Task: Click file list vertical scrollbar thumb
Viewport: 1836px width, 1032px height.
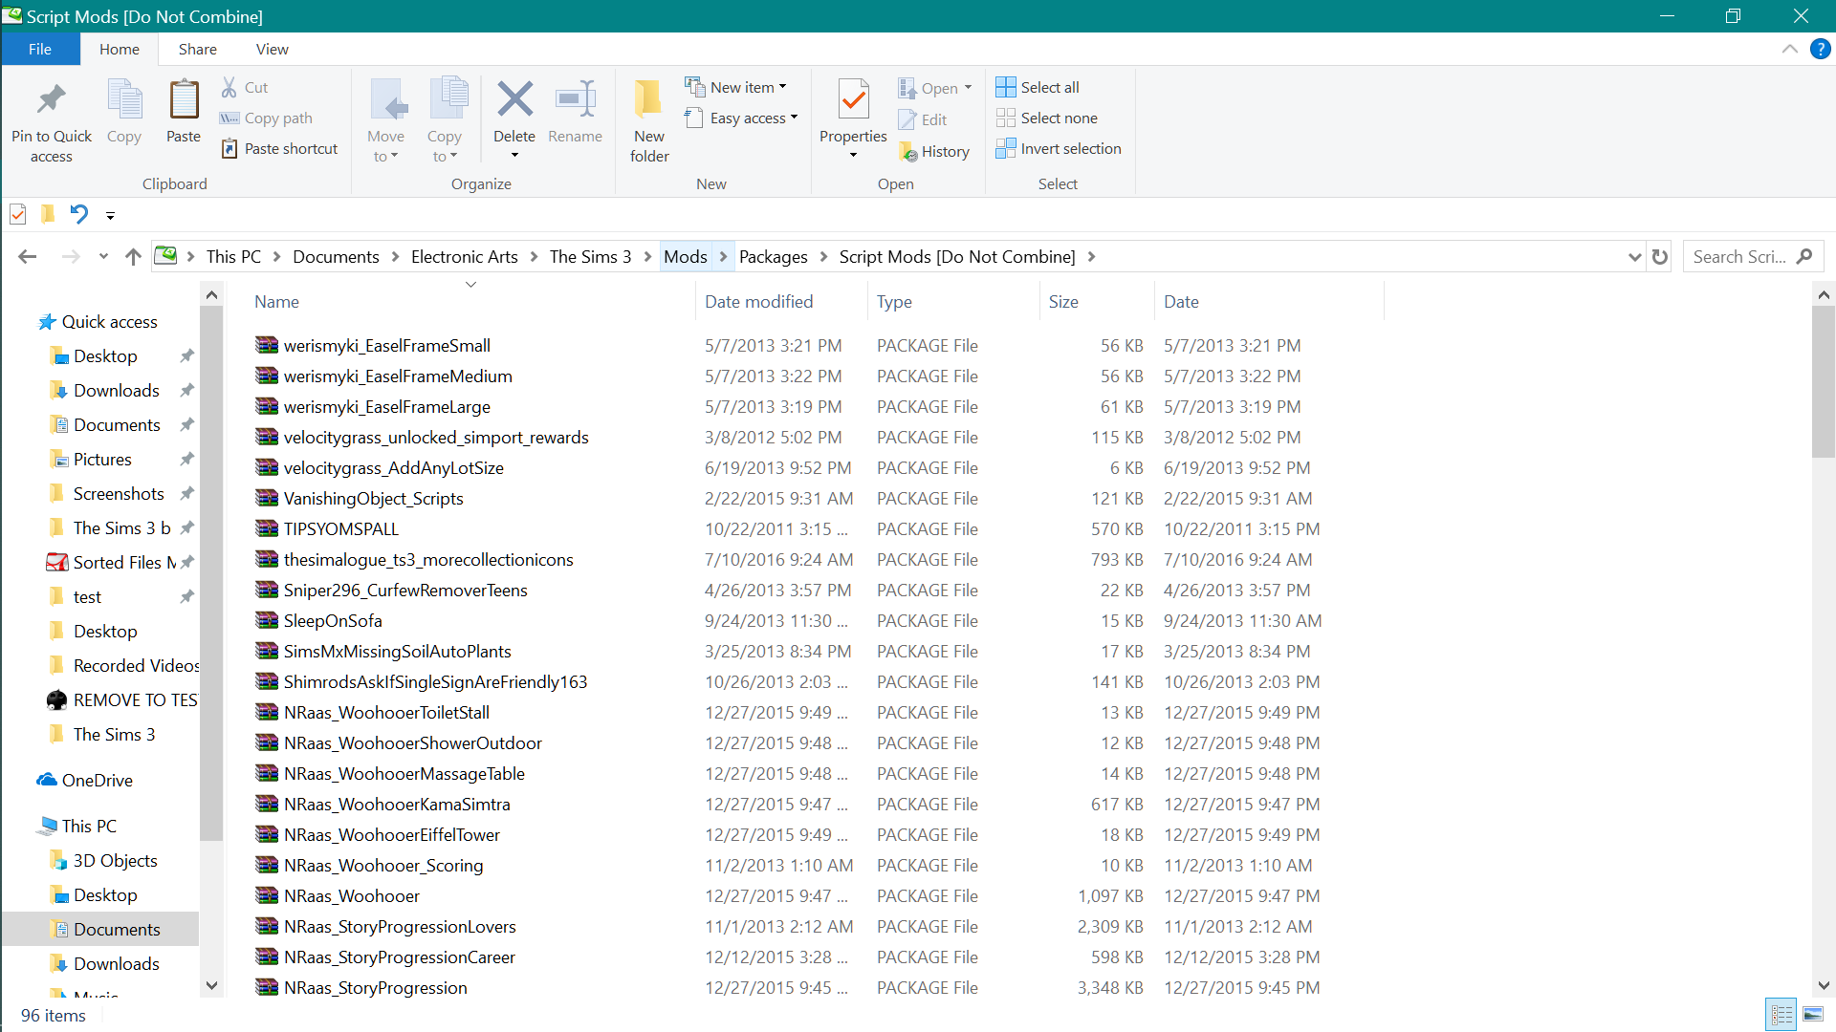Action: [x=1824, y=382]
